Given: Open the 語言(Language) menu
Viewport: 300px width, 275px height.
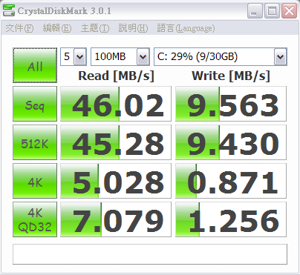Looking at the screenshot, I should tap(186, 28).
